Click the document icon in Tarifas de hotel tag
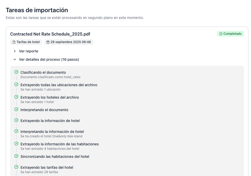251x176 pixels. [x=14, y=42]
